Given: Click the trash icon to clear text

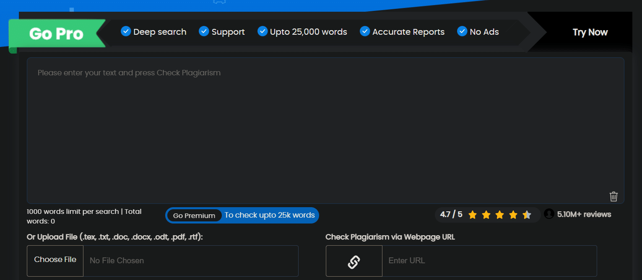Looking at the screenshot, I should [613, 196].
